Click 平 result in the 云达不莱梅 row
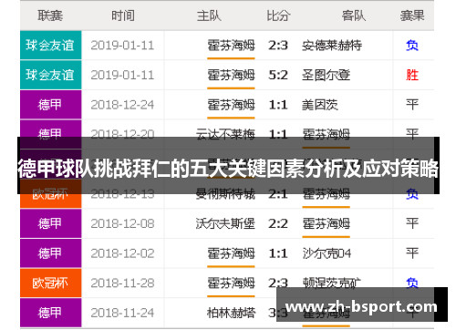456x330 pixels. (x=412, y=133)
